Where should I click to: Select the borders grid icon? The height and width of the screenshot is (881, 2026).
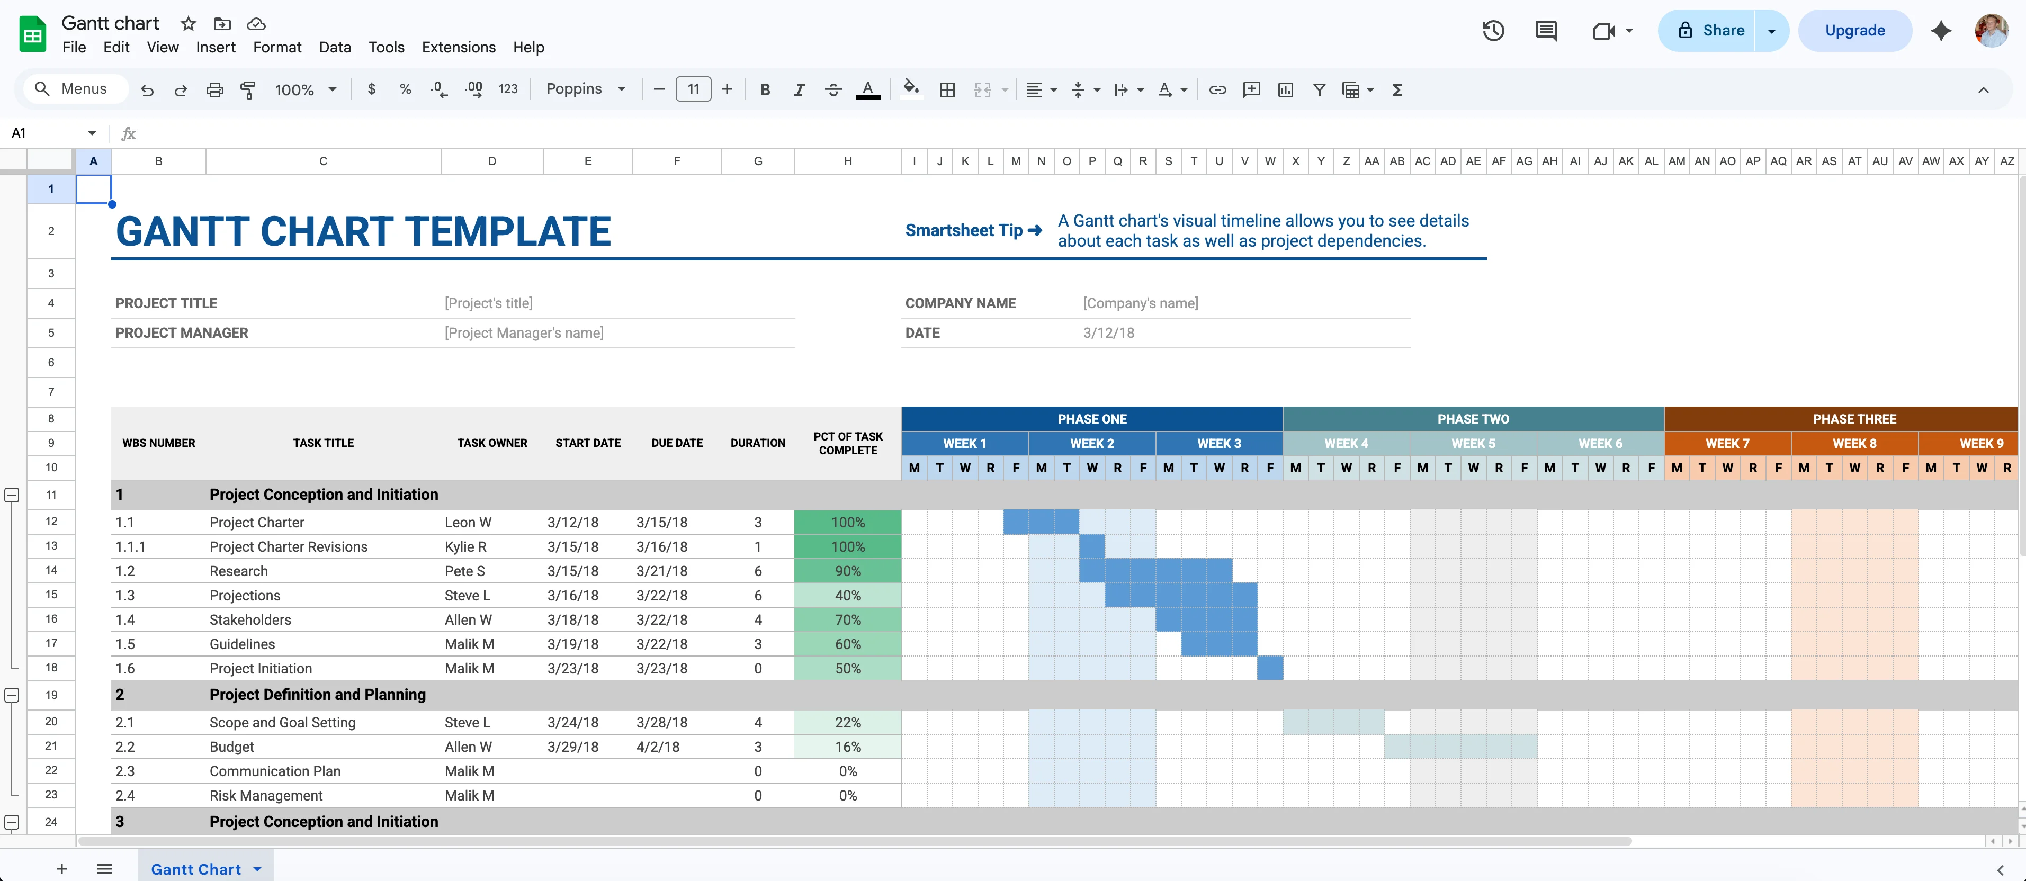tap(947, 89)
